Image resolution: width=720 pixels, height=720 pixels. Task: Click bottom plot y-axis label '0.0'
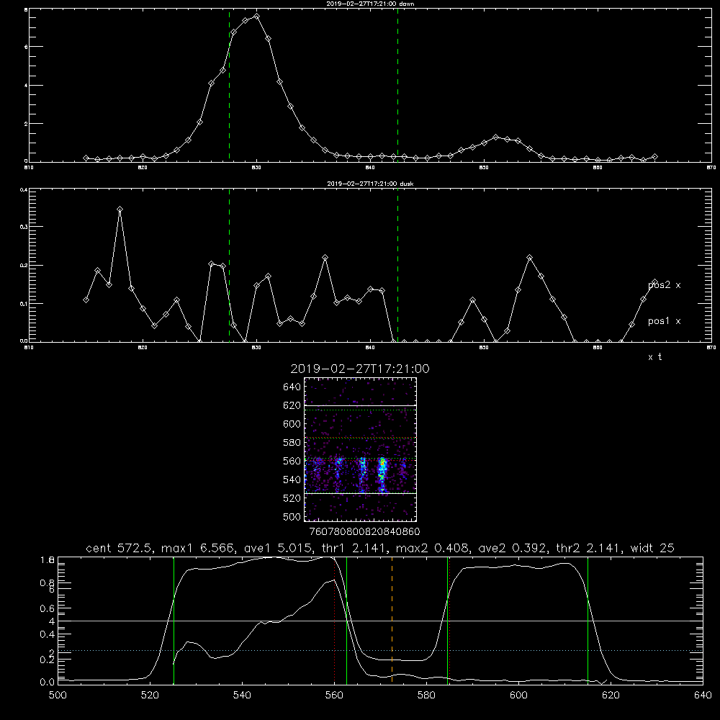pos(48,683)
